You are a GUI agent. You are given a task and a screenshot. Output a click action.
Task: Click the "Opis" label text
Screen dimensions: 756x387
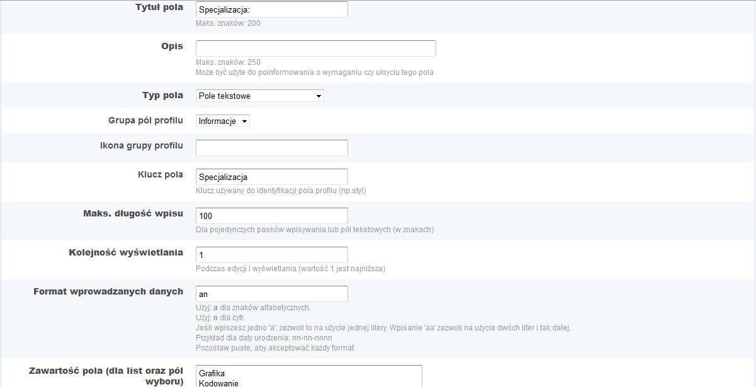pos(172,47)
